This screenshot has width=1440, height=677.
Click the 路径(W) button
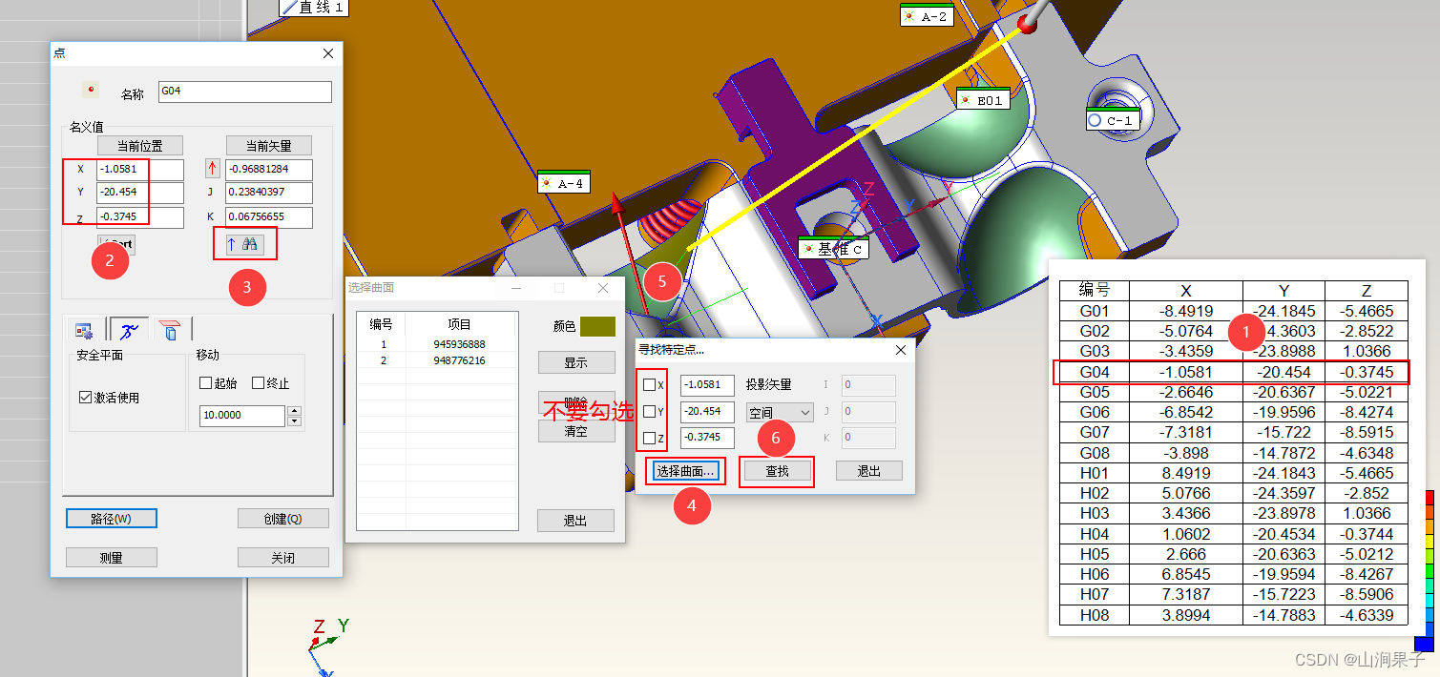111,519
